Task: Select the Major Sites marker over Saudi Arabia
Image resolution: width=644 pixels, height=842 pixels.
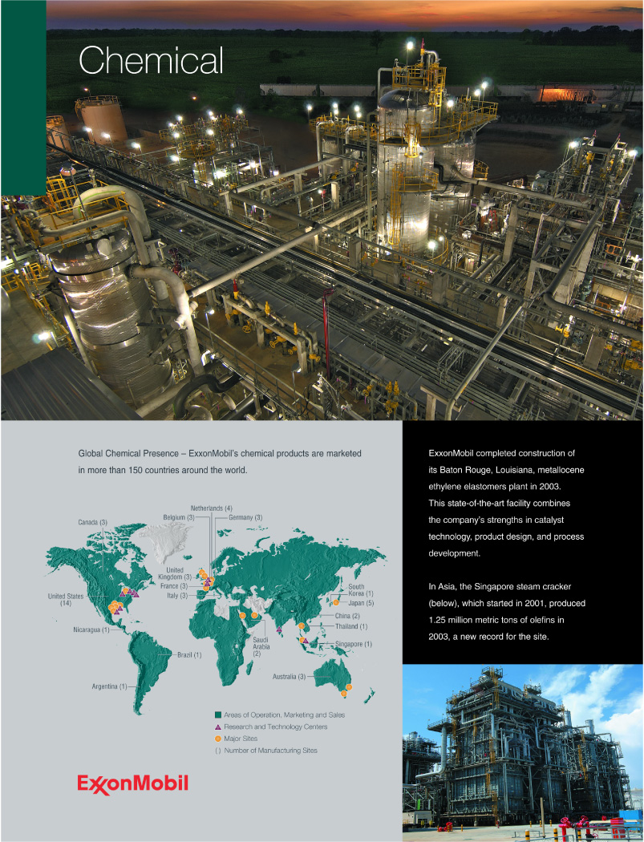Action: point(254,615)
